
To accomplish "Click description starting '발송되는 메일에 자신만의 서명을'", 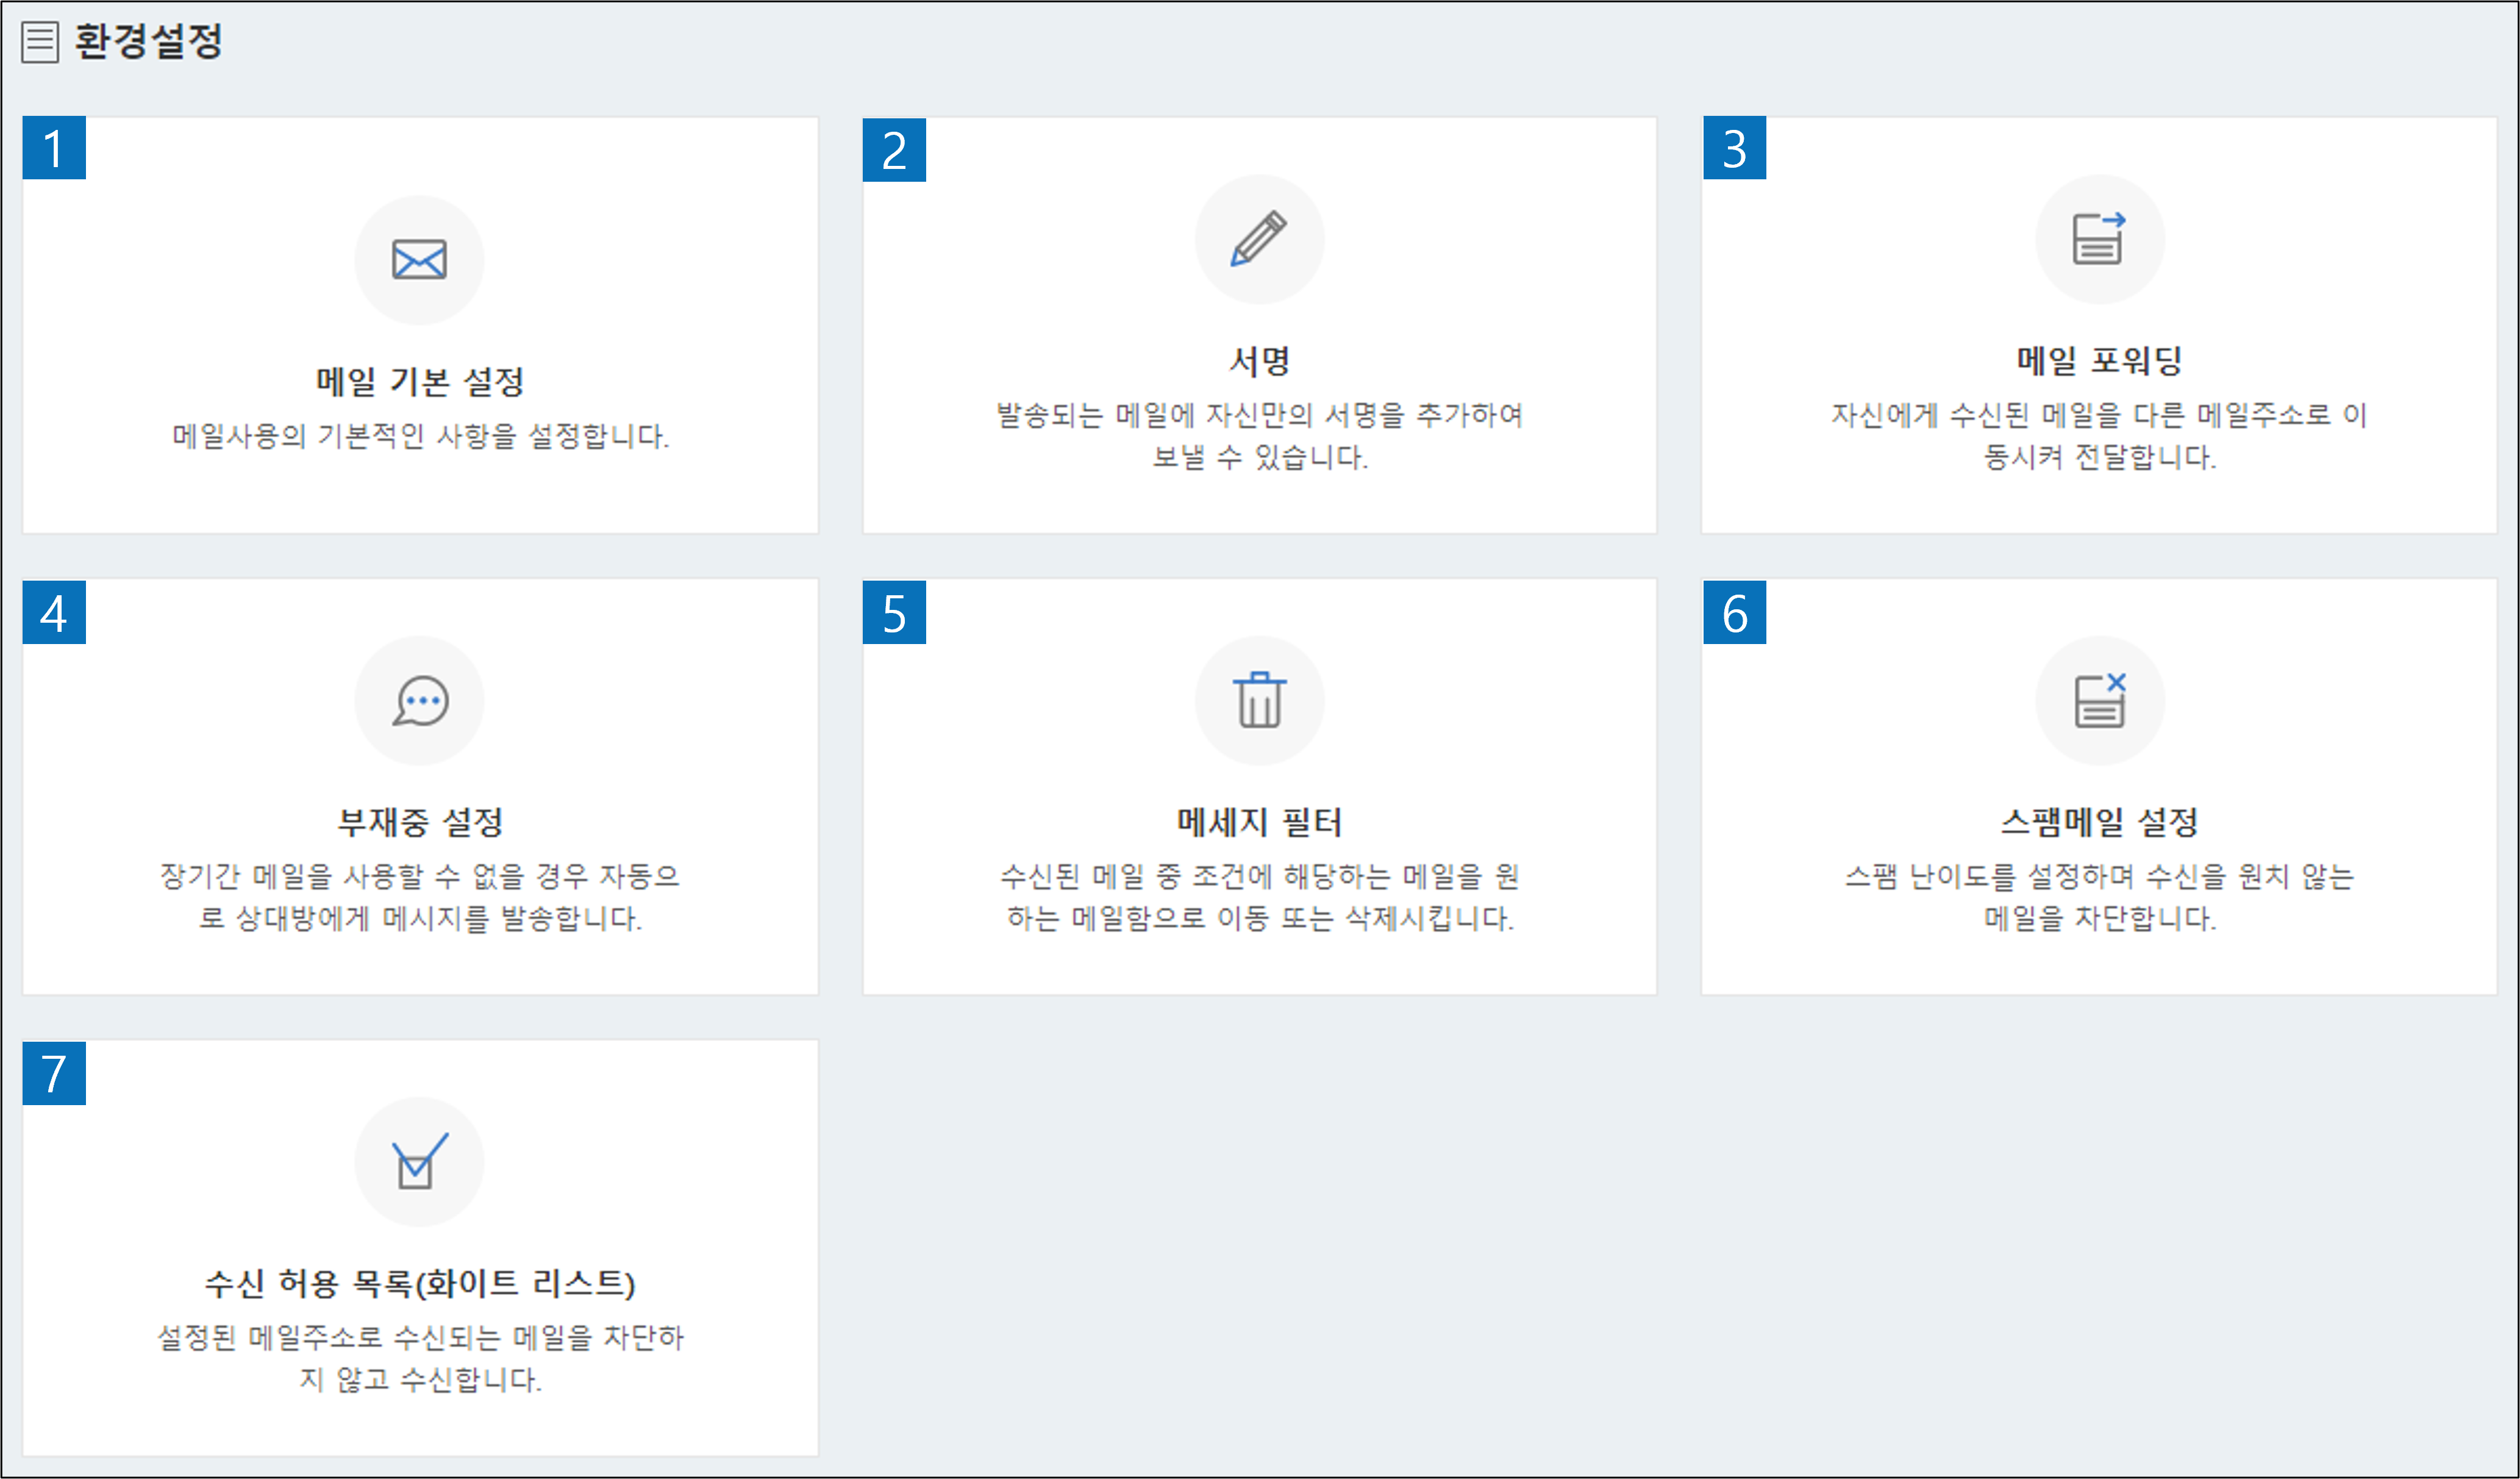I will click(1259, 436).
